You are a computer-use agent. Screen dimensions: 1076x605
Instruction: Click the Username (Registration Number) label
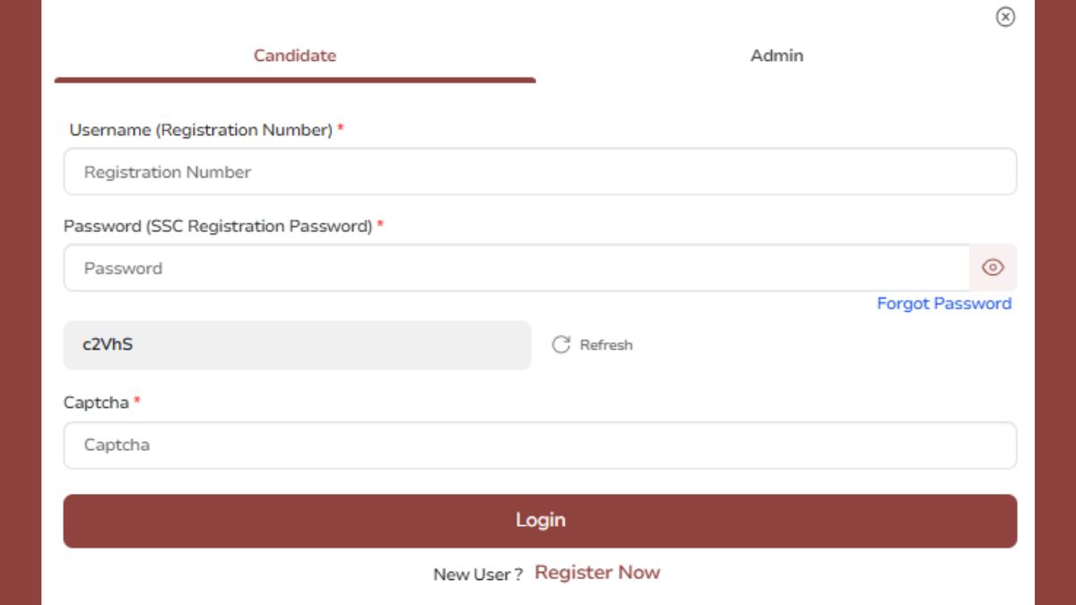(201, 130)
